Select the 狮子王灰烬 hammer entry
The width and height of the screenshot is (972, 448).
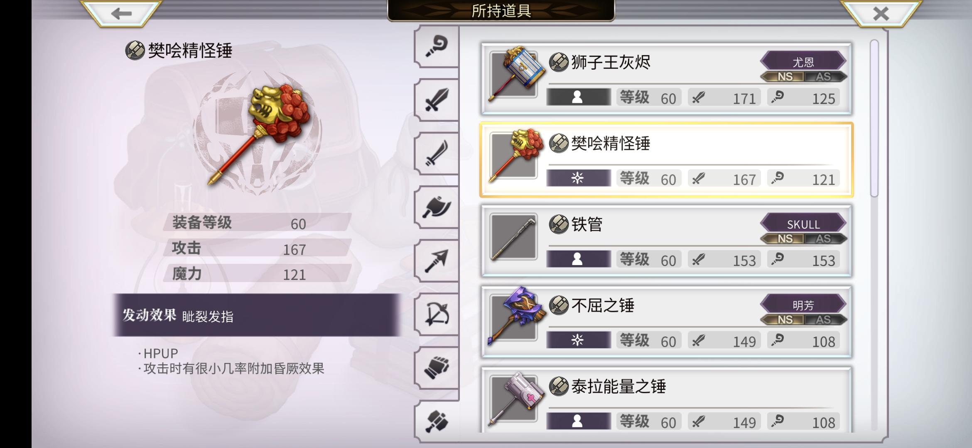pyautogui.click(x=666, y=78)
